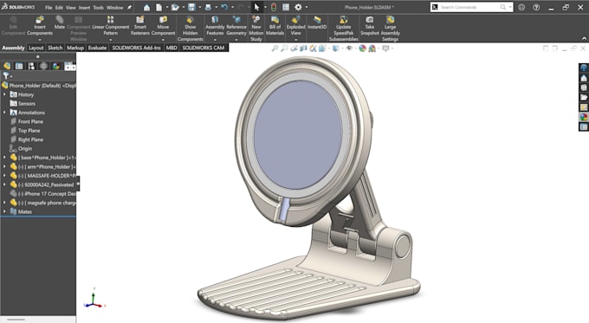Click the Smart Fasteners tool
Image resolution: width=589 pixels, height=323 pixels.
point(139,26)
